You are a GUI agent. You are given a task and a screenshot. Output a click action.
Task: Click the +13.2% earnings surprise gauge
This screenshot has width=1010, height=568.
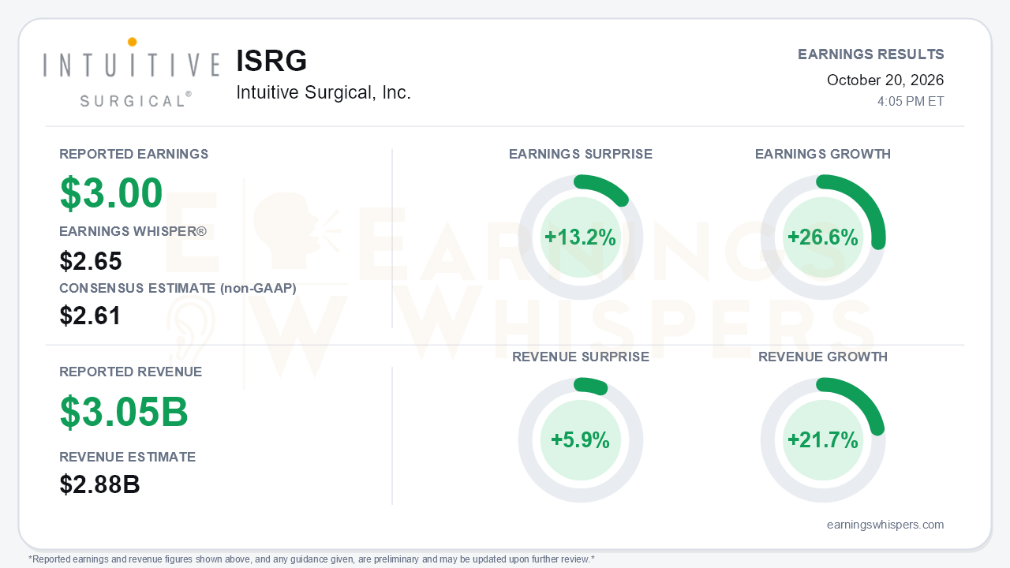(x=581, y=237)
